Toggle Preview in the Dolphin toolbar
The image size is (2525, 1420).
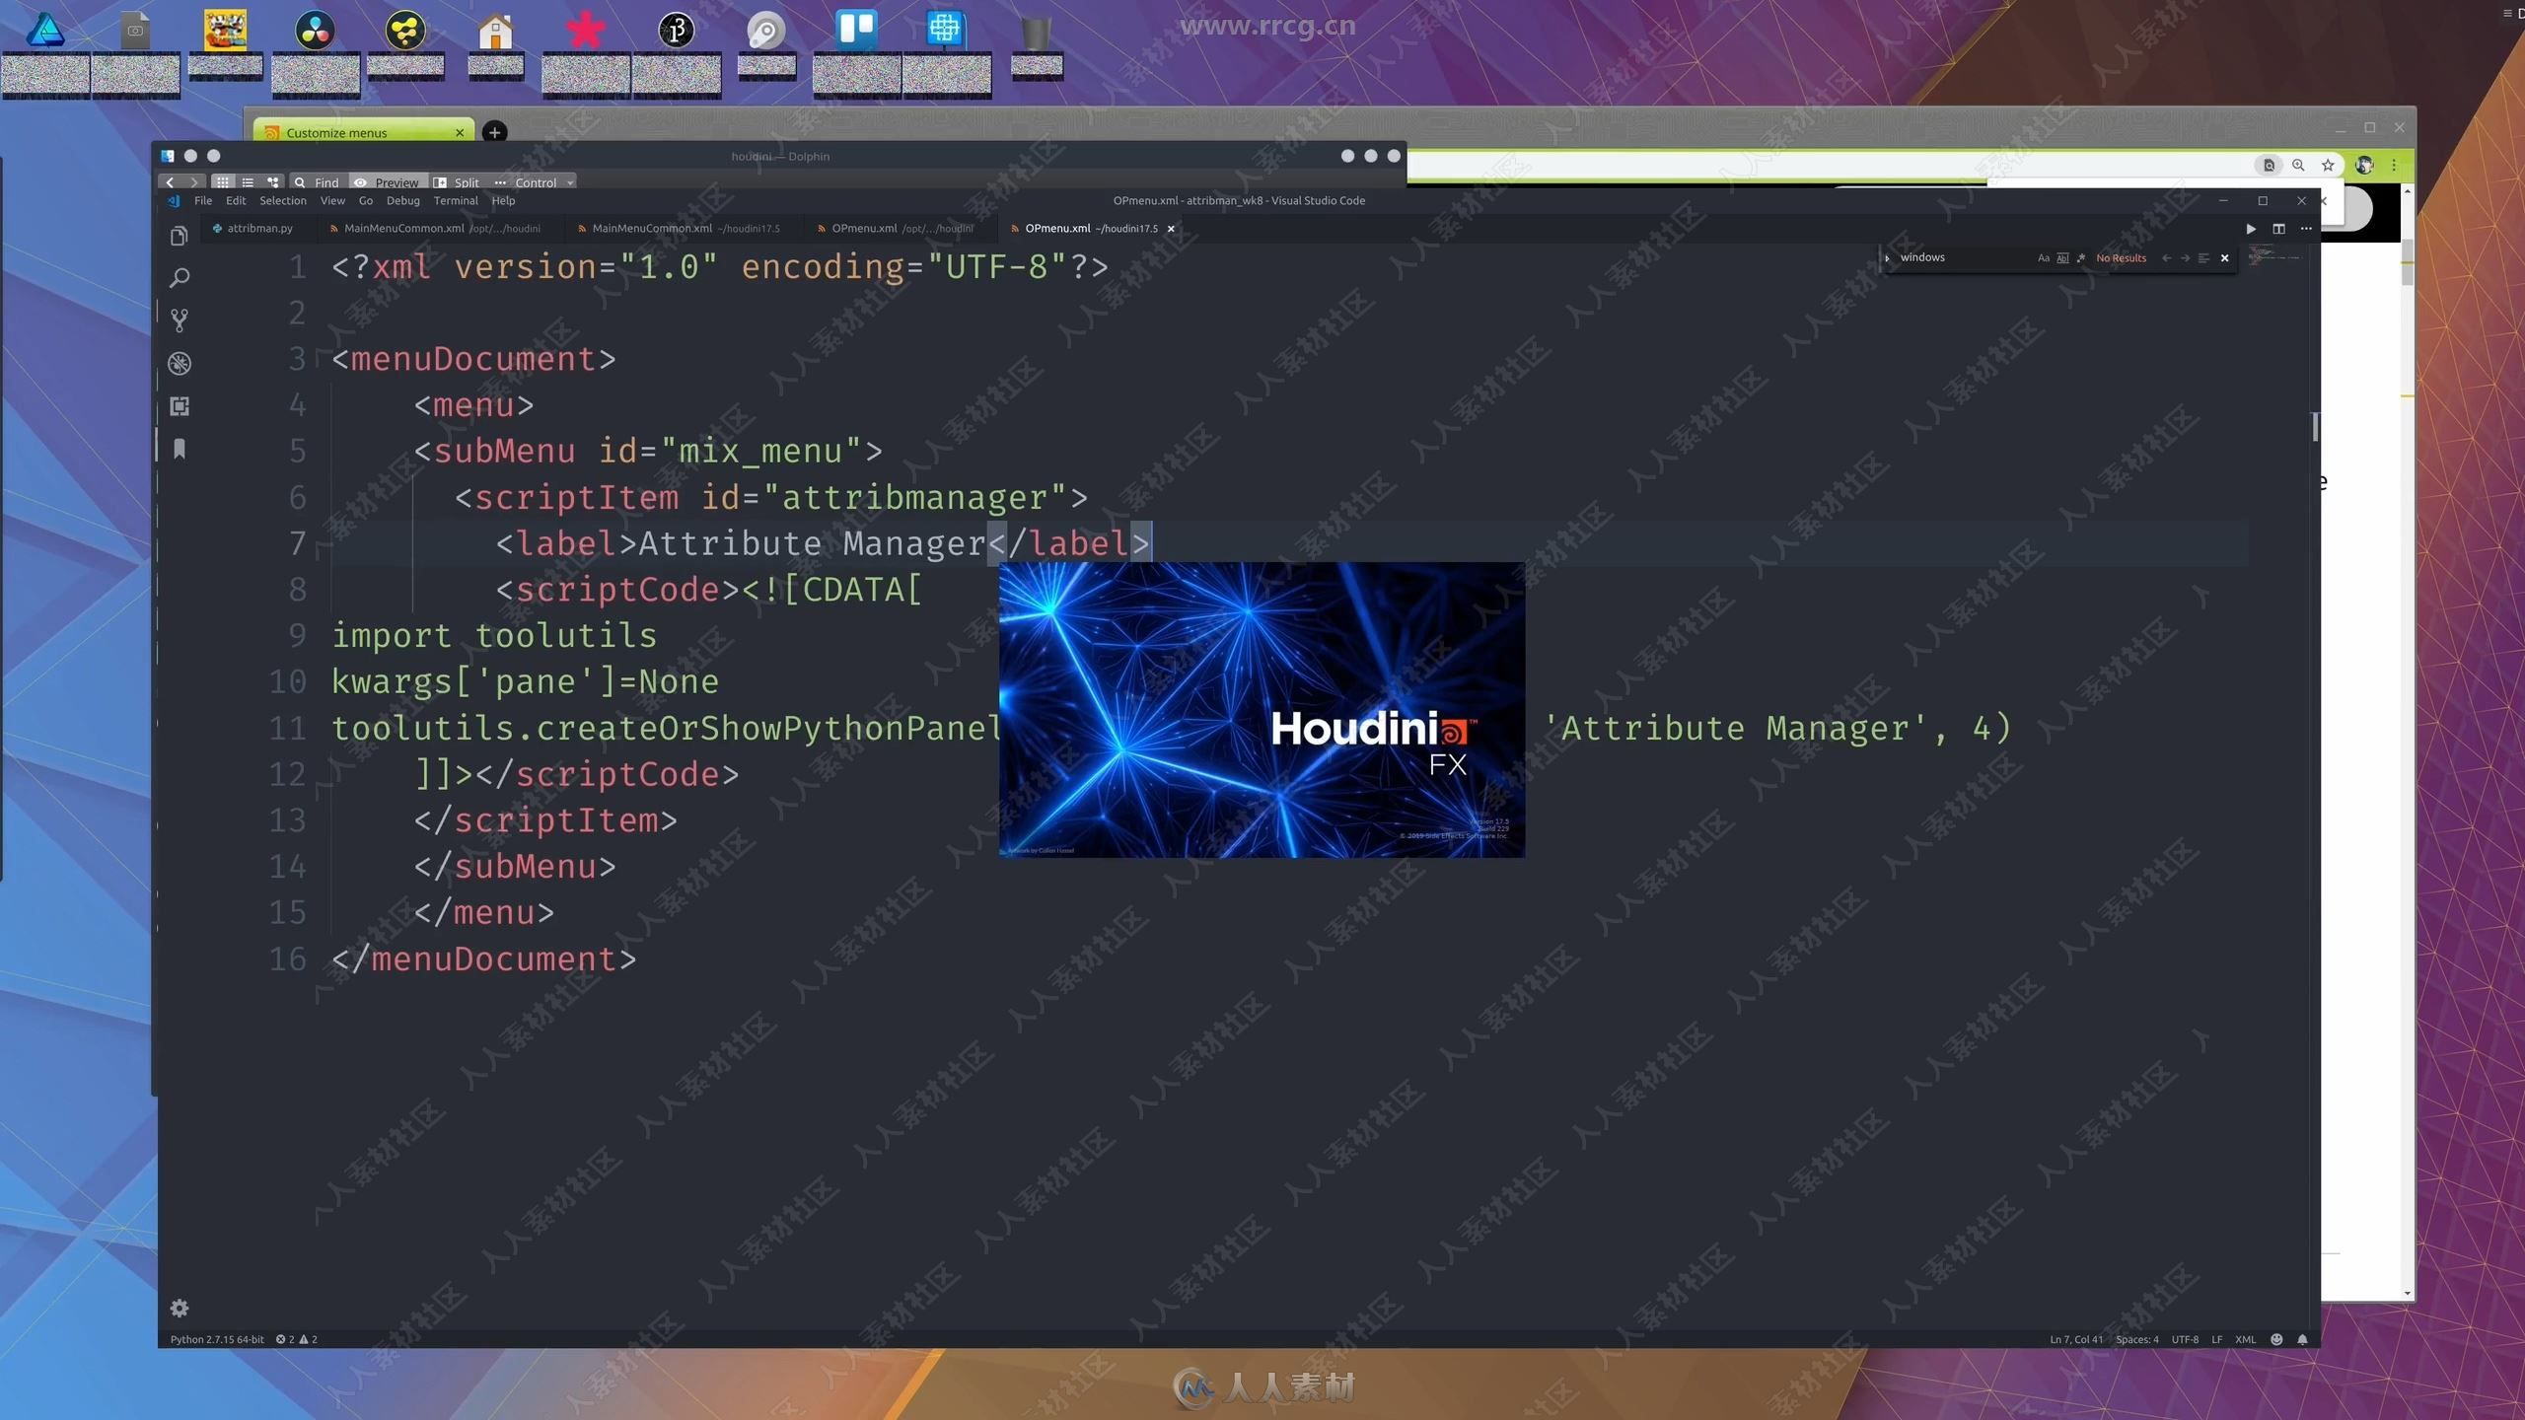(x=387, y=182)
